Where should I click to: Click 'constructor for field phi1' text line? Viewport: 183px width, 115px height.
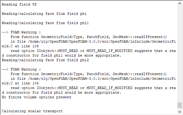pos(62,56)
